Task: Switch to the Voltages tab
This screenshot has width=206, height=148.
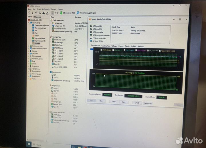Action: click(x=114, y=46)
